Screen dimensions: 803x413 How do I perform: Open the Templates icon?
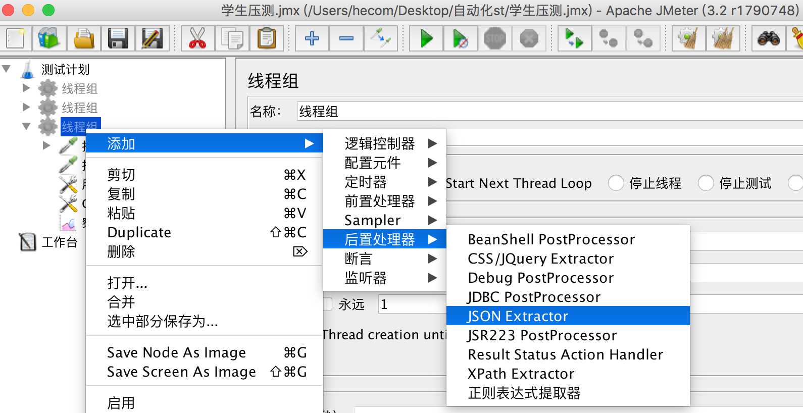tap(49, 38)
